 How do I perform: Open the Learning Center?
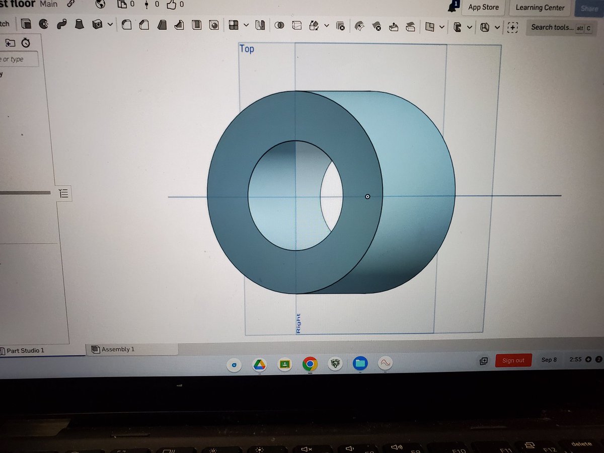coord(540,8)
